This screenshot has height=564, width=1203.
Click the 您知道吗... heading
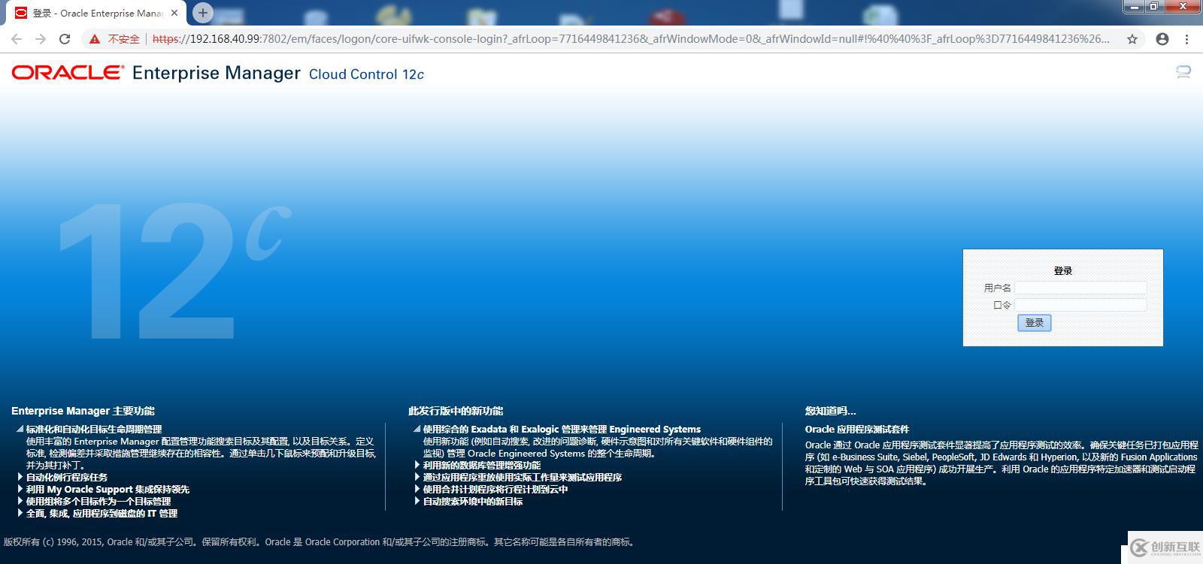click(x=830, y=411)
